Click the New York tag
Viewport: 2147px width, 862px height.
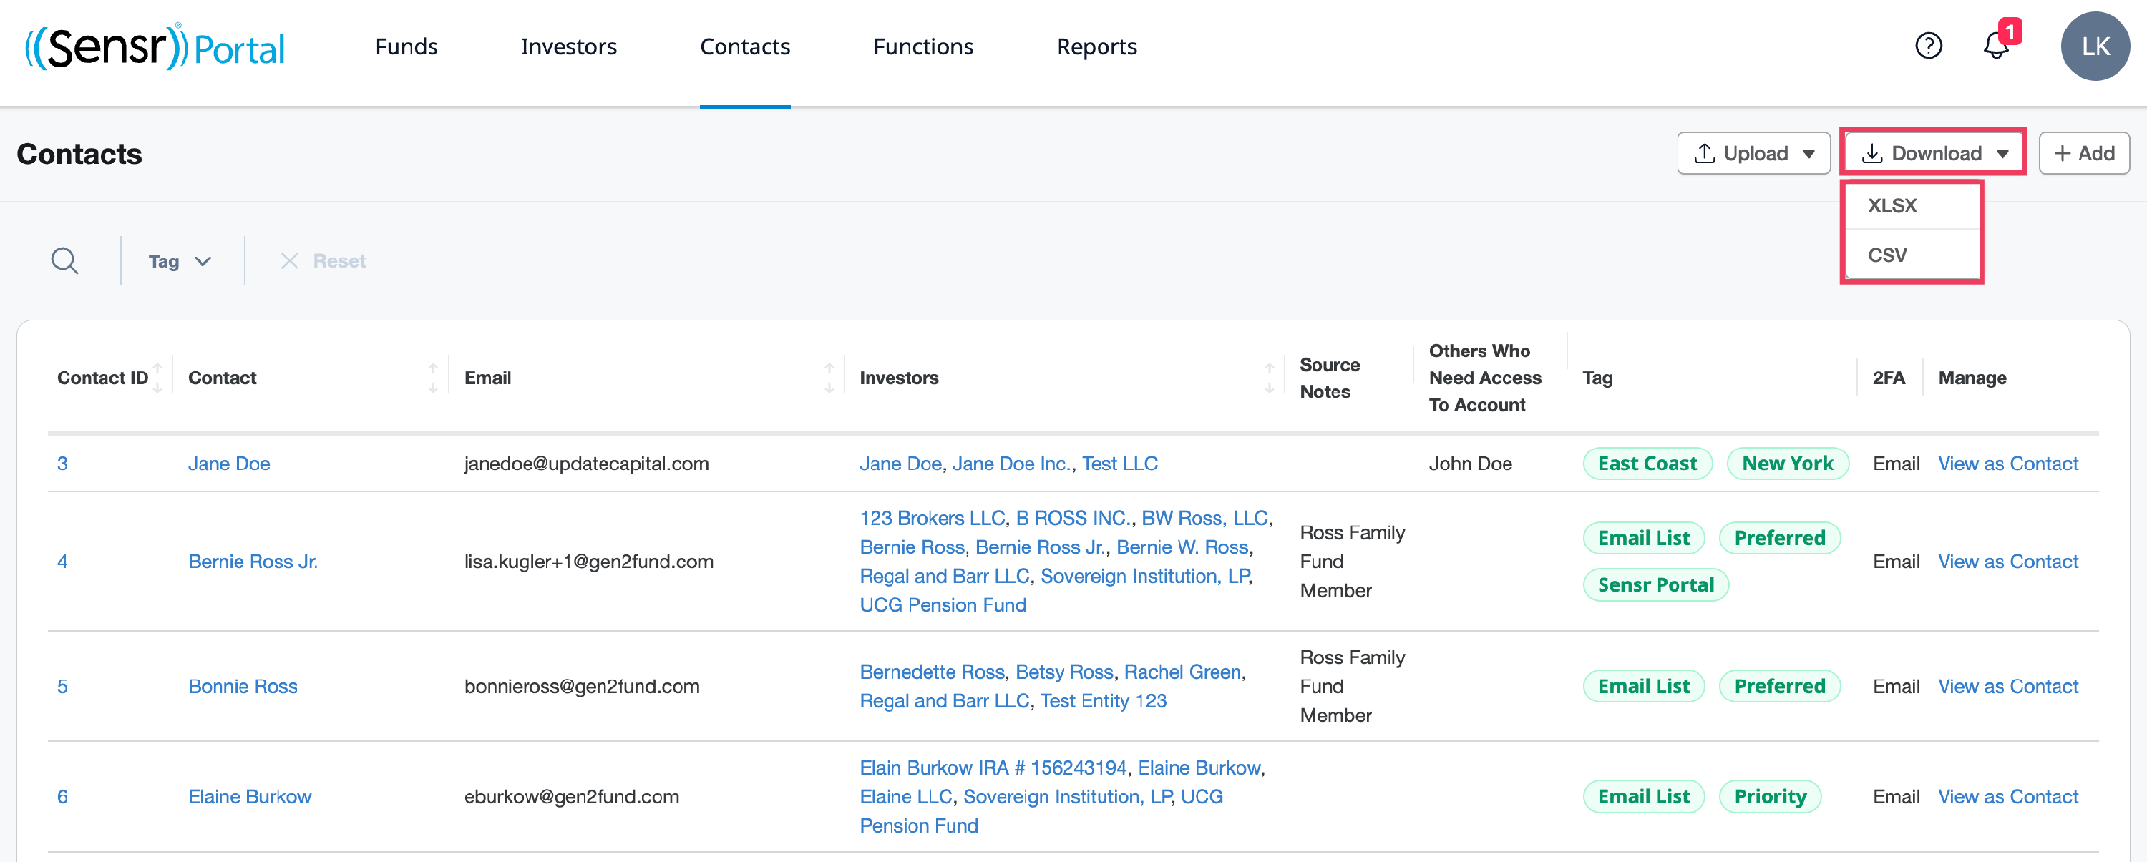point(1787,464)
